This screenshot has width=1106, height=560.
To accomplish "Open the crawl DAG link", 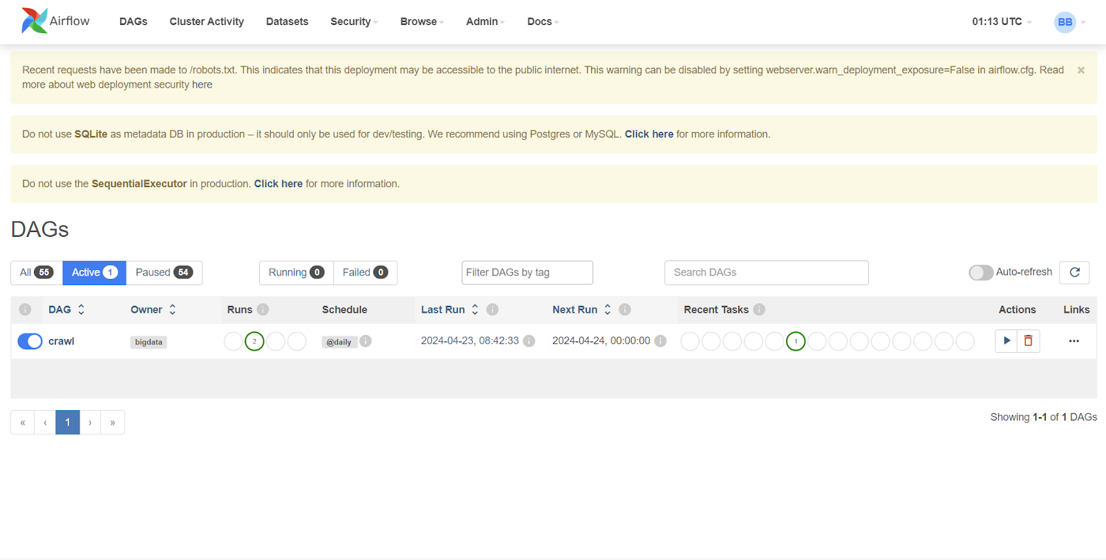I will coord(62,341).
